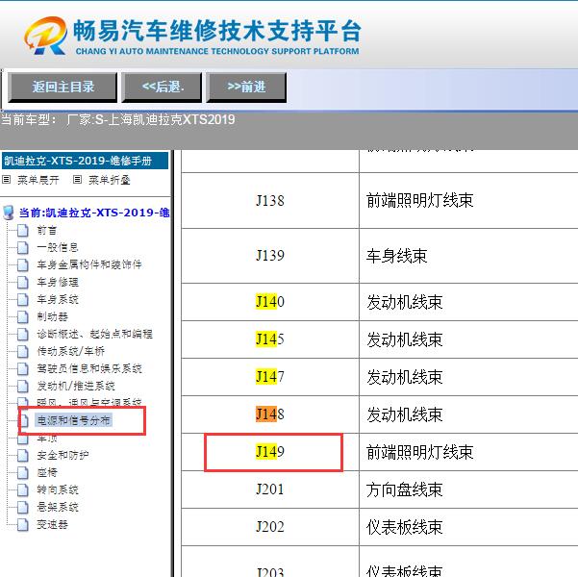
Task: Click the 返回主目录 button
Action: pyautogui.click(x=63, y=88)
